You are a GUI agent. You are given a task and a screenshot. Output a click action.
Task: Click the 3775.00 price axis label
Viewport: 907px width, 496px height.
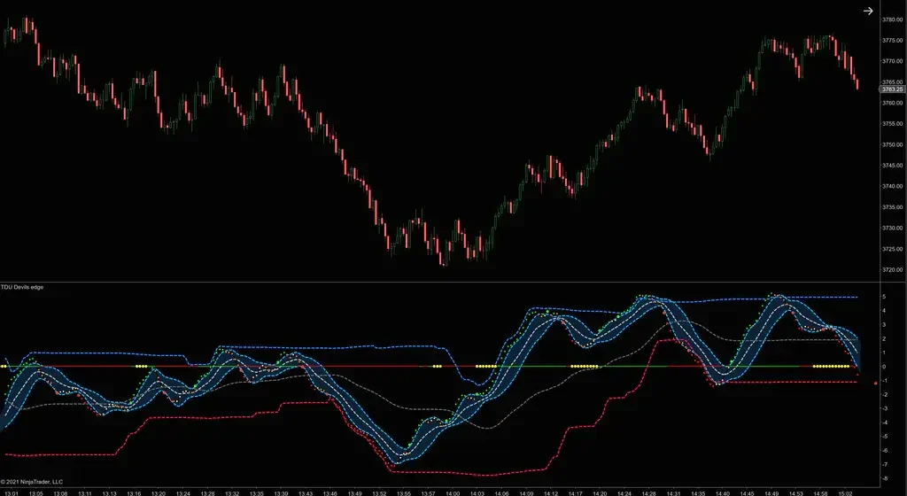click(893, 41)
